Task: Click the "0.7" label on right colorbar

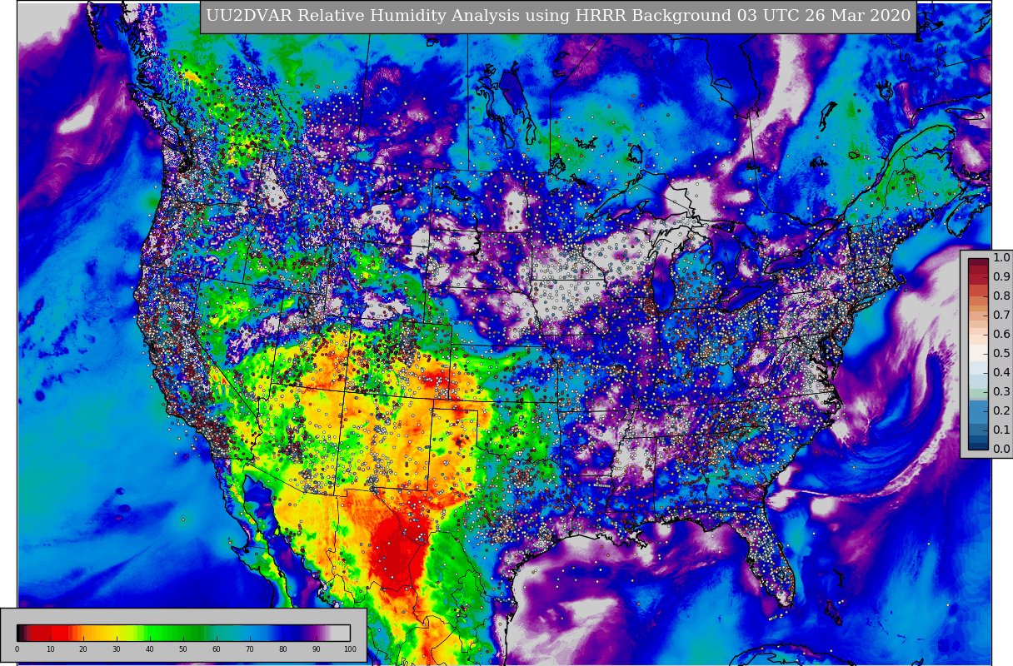Action: [1001, 316]
